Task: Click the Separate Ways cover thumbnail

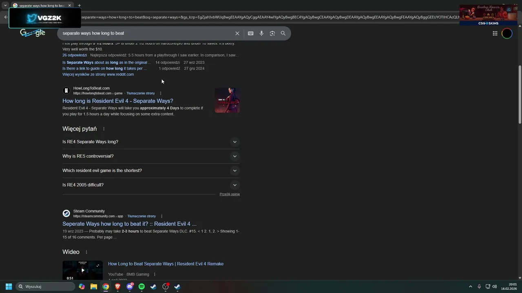Action: point(227,100)
